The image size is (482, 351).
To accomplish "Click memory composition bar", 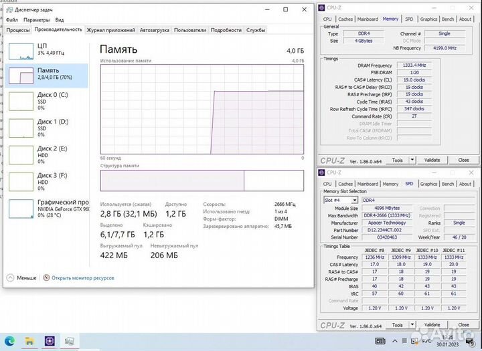I will [202, 181].
